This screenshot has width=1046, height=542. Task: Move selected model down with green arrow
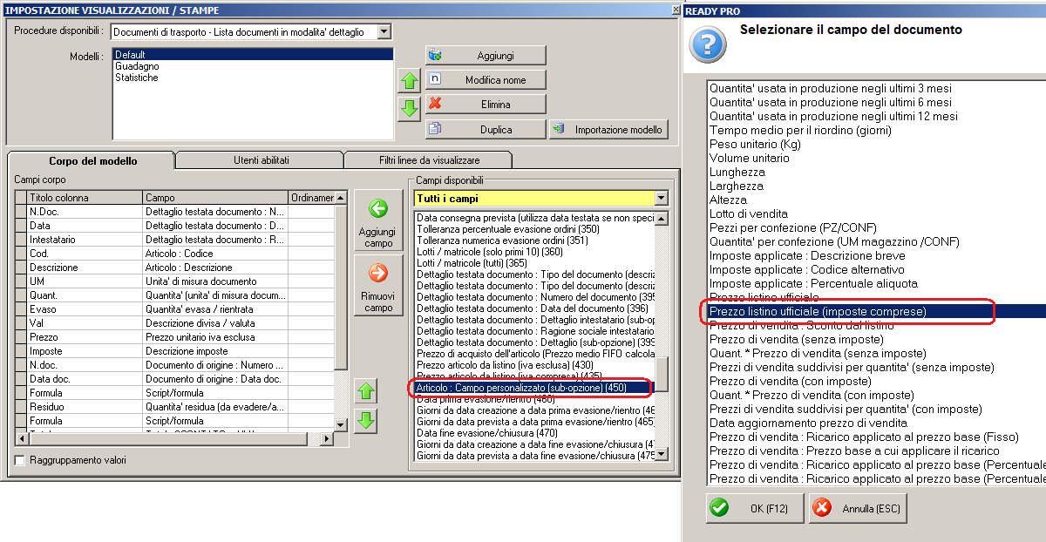pyautogui.click(x=409, y=109)
